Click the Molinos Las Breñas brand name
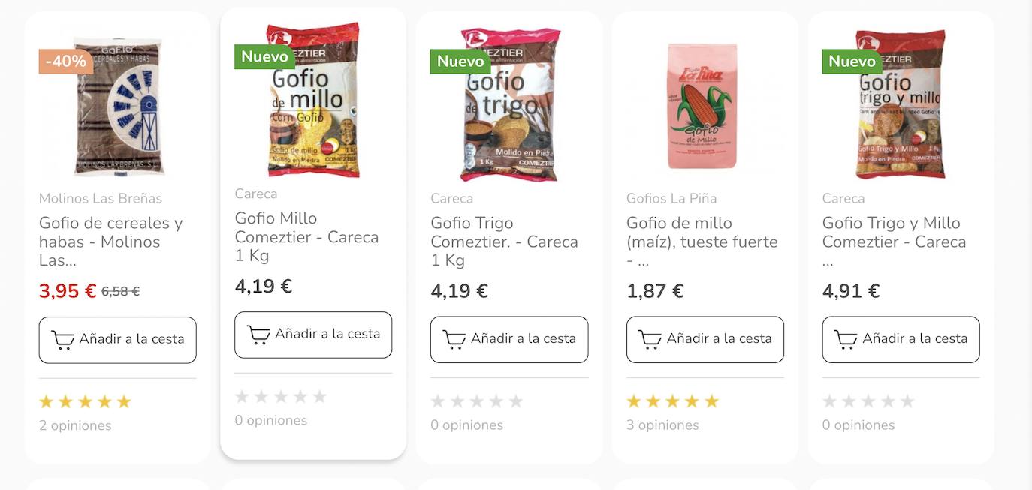Image resolution: width=1032 pixels, height=490 pixels. (x=101, y=199)
